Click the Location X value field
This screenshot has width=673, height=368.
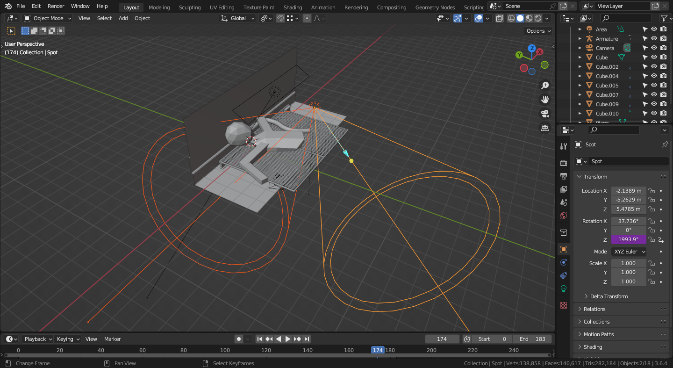(629, 191)
